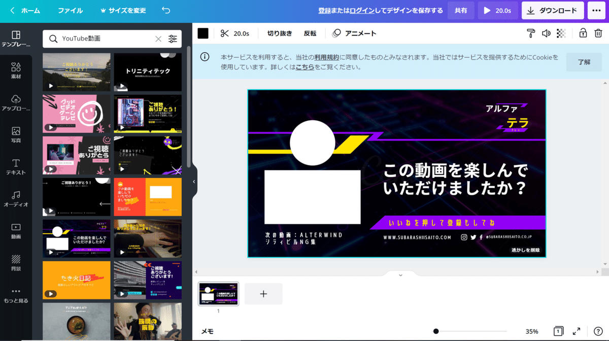Image resolution: width=609 pixels, height=341 pixels.
Task: Expand the bottom panel below the canvas
Action: 400,275
